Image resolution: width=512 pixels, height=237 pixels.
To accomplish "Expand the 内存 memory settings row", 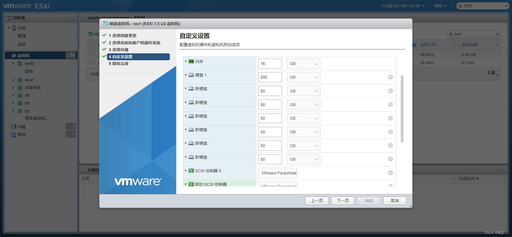I will pyautogui.click(x=186, y=61).
